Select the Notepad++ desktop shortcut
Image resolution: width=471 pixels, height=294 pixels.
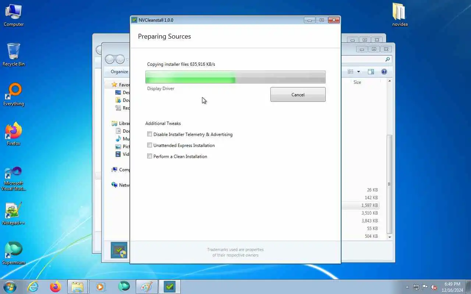(x=14, y=214)
